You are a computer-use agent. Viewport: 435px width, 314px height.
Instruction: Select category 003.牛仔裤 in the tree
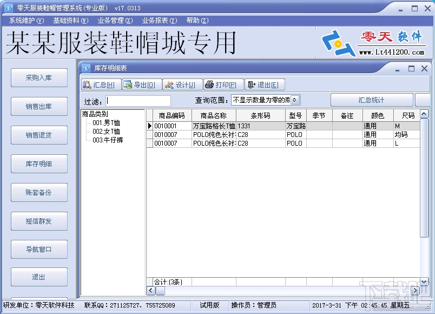click(108, 140)
